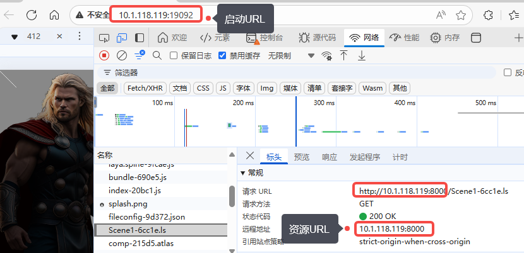
Task: Enable the 保留日志 checkbox
Action: 174,55
